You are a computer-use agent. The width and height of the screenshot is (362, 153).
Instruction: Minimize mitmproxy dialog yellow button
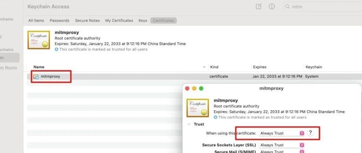click(194, 88)
